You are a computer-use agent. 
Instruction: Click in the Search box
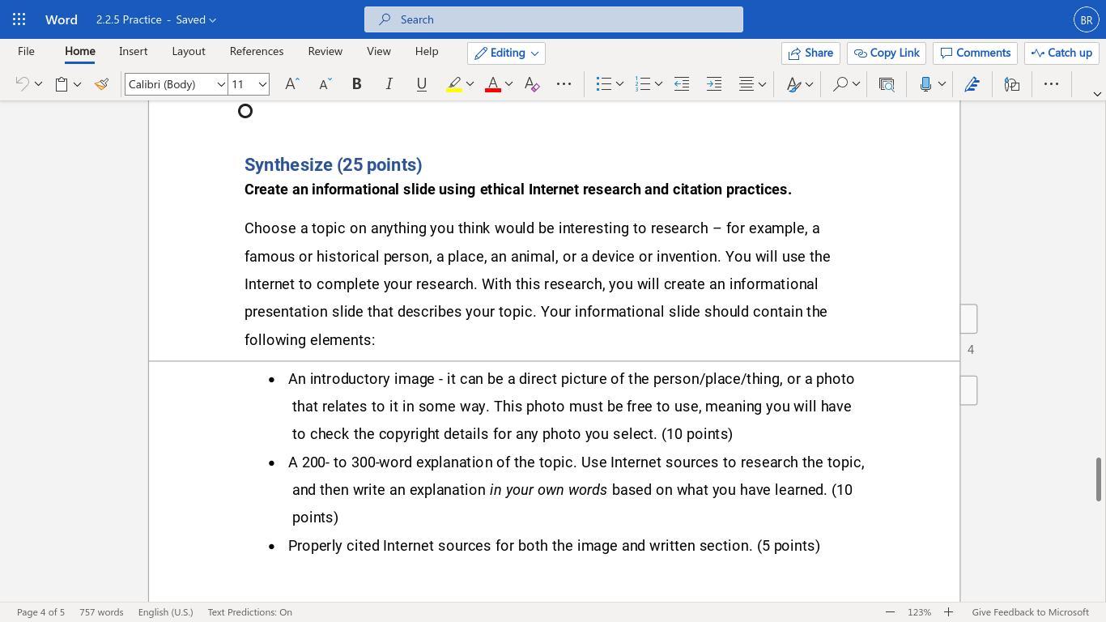pos(554,19)
